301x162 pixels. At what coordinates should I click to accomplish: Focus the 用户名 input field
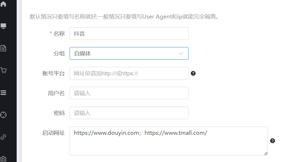pos(129,93)
